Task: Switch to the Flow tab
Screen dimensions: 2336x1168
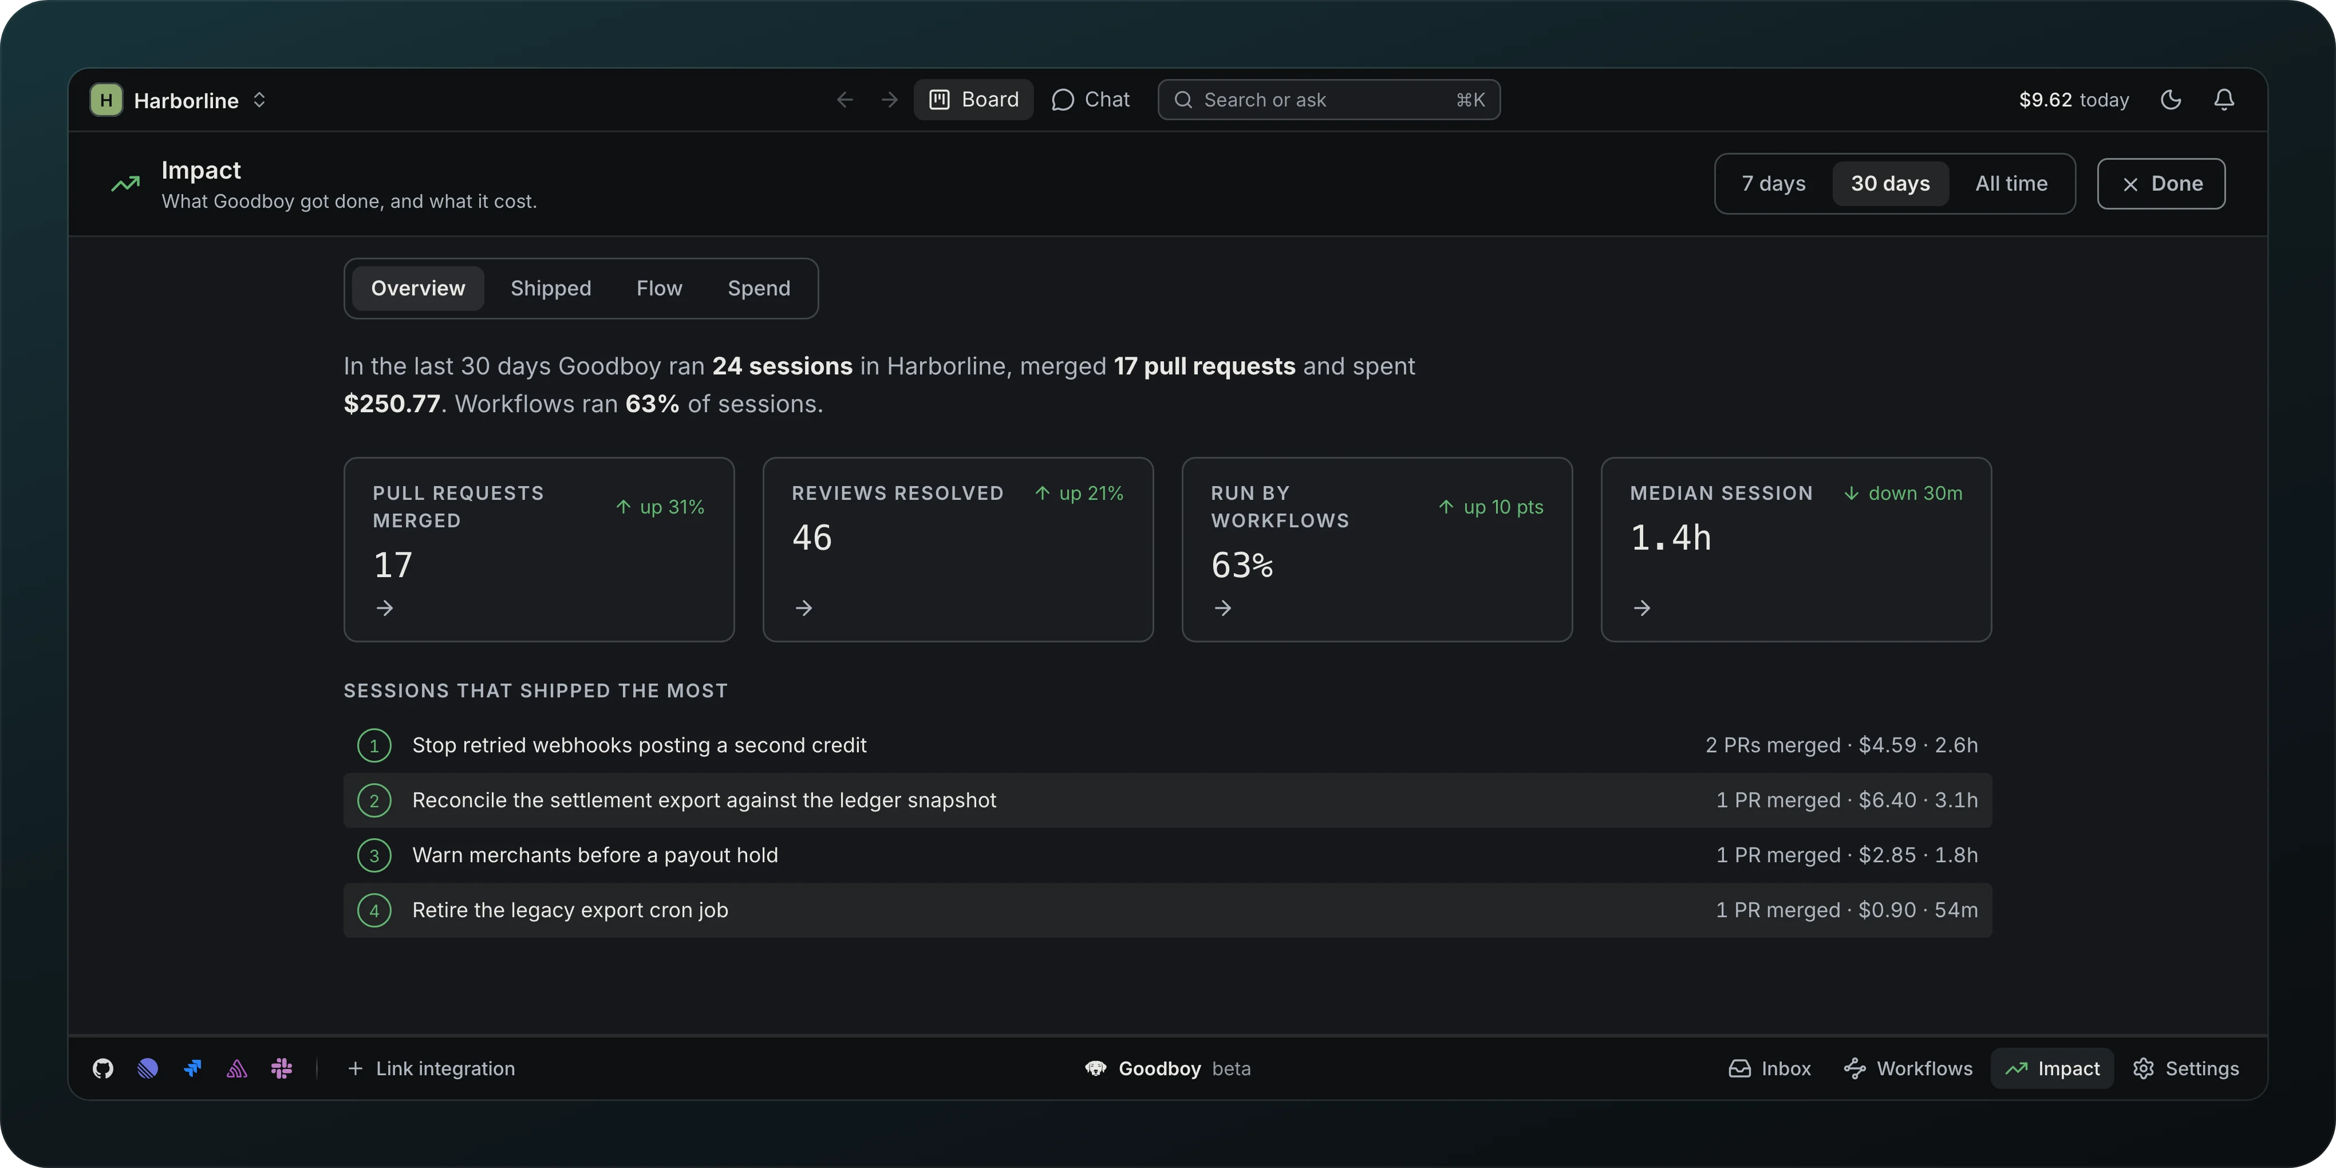Action: click(659, 289)
